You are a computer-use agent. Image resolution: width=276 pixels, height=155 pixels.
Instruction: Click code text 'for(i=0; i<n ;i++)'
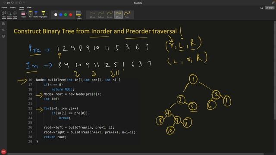(x=61, y=108)
